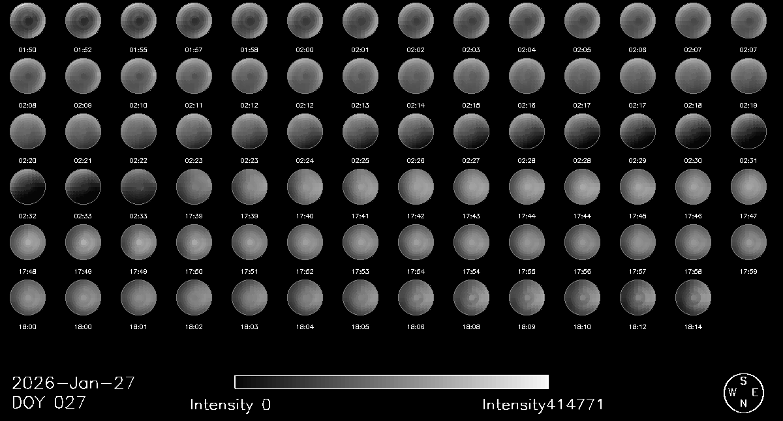The height and width of the screenshot is (421, 783).
Task: Select the 02:19 disk image
Action: [748, 76]
